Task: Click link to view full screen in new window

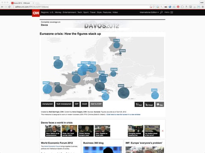Action: (123, 114)
